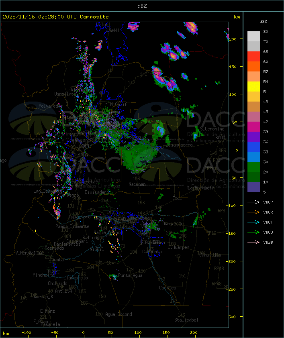This screenshot has width=284, height=338.
Task: Click the 'Divisadero' map label
Action: tap(97, 192)
